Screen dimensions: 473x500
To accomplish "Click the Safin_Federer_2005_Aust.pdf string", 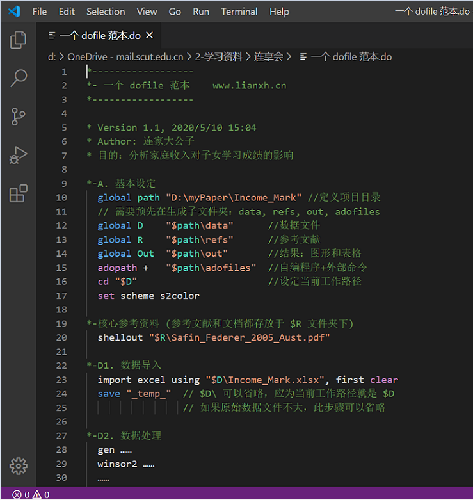I will 239,337.
